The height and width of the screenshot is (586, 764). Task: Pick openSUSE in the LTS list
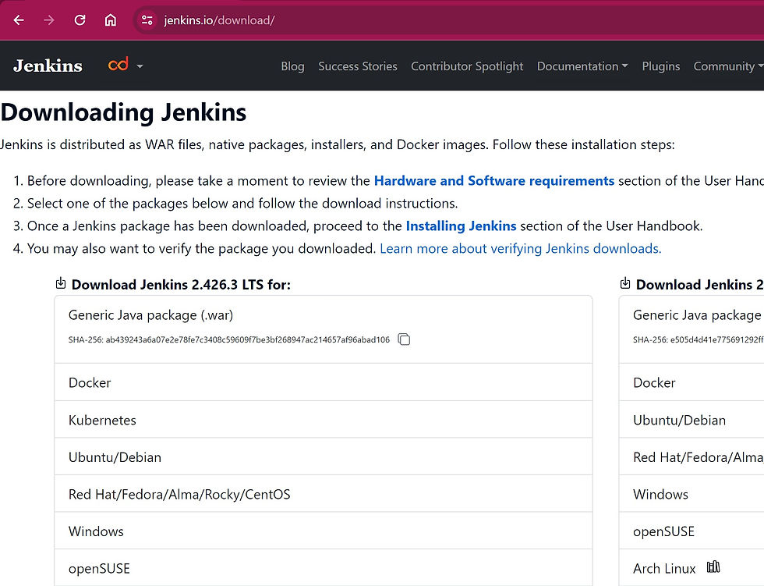(x=324, y=568)
